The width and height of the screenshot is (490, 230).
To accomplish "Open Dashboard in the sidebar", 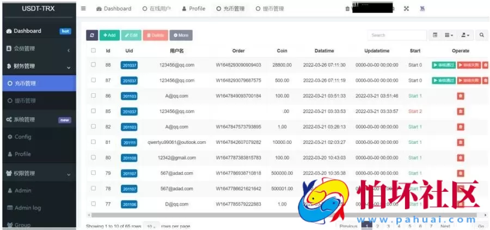I will [x=39, y=31].
